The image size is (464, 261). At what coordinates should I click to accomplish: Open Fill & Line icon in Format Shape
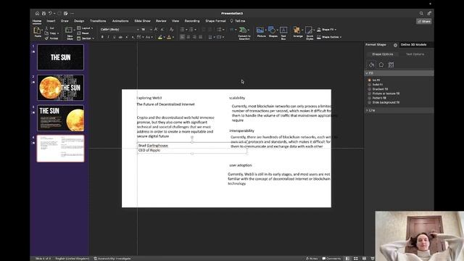372,65
